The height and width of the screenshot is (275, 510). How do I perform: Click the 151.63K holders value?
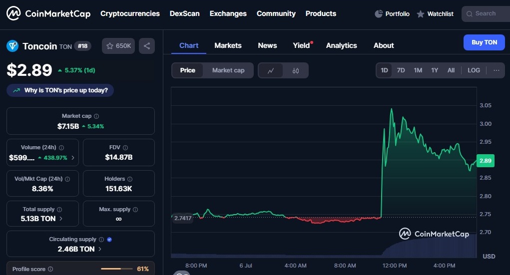click(119, 189)
